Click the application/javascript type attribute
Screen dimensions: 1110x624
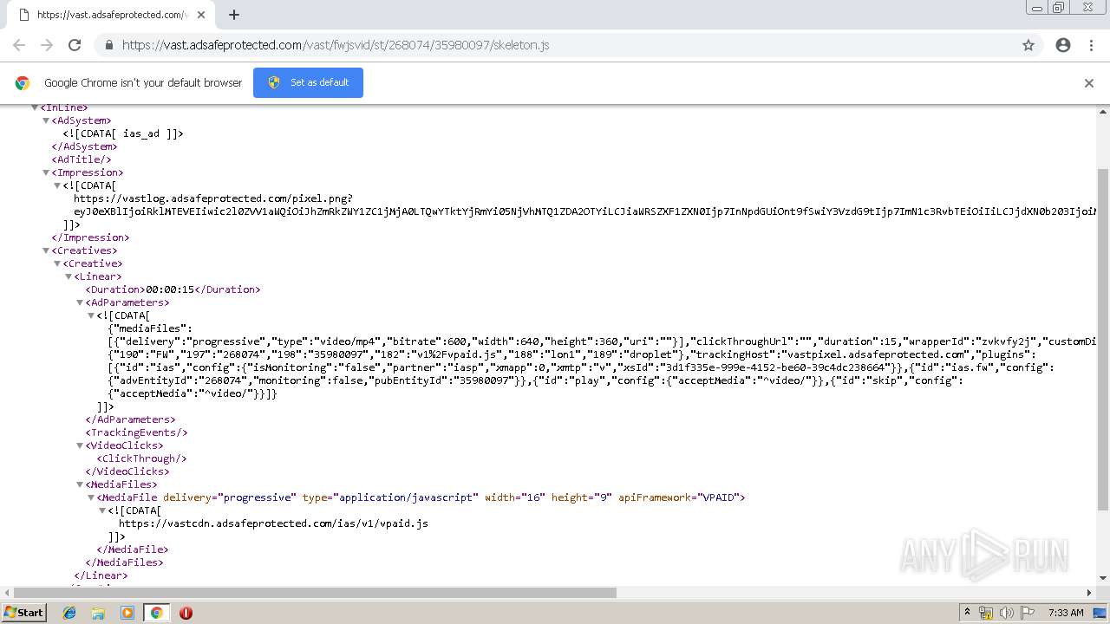390,497
